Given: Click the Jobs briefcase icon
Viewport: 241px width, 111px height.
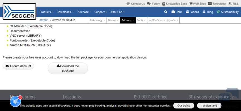Looking at the screenshot, I should (173, 12).
